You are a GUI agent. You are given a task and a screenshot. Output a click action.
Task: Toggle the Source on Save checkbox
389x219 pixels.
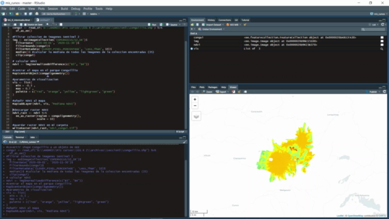[x=26, y=24]
